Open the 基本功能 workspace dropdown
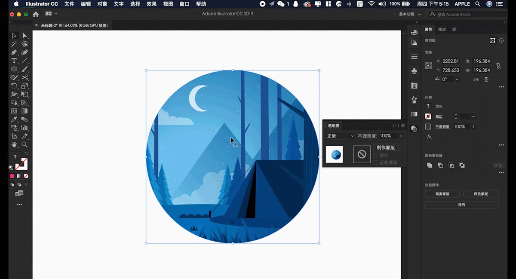516x279 pixels. [x=409, y=14]
